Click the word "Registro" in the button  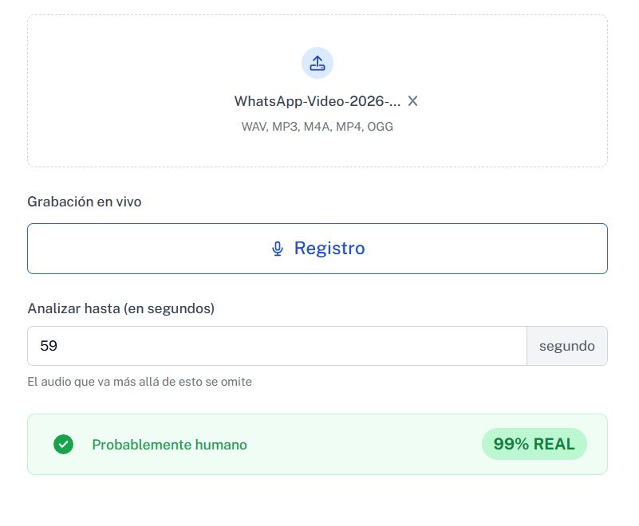pos(329,249)
